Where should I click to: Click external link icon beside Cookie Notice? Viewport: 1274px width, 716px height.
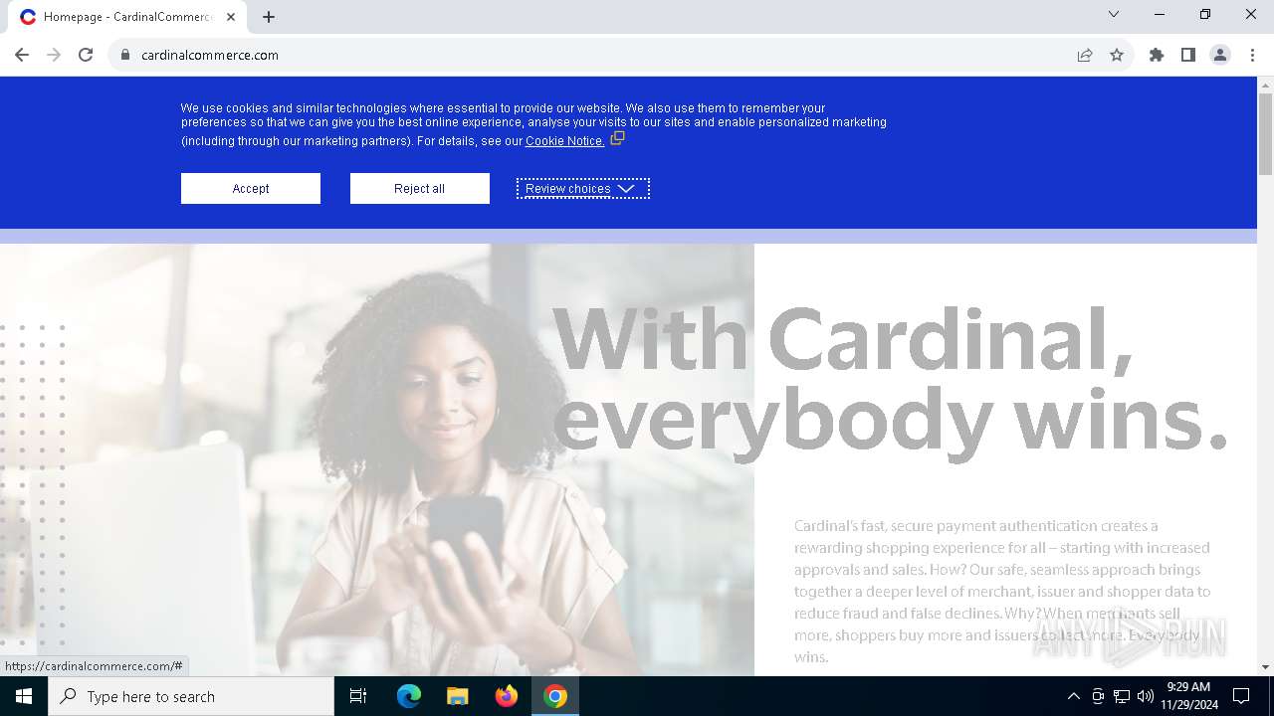pyautogui.click(x=617, y=138)
